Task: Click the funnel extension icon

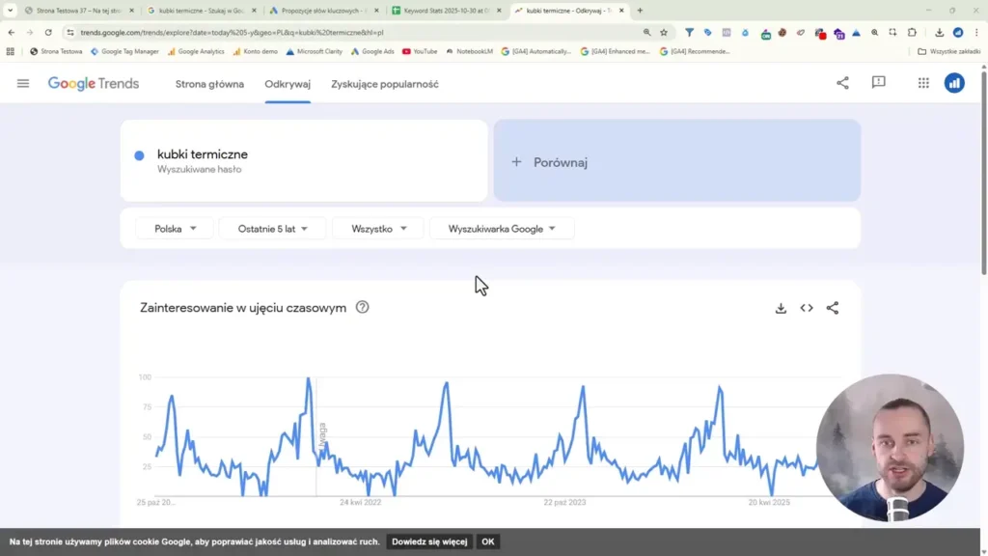Action: coord(689,32)
